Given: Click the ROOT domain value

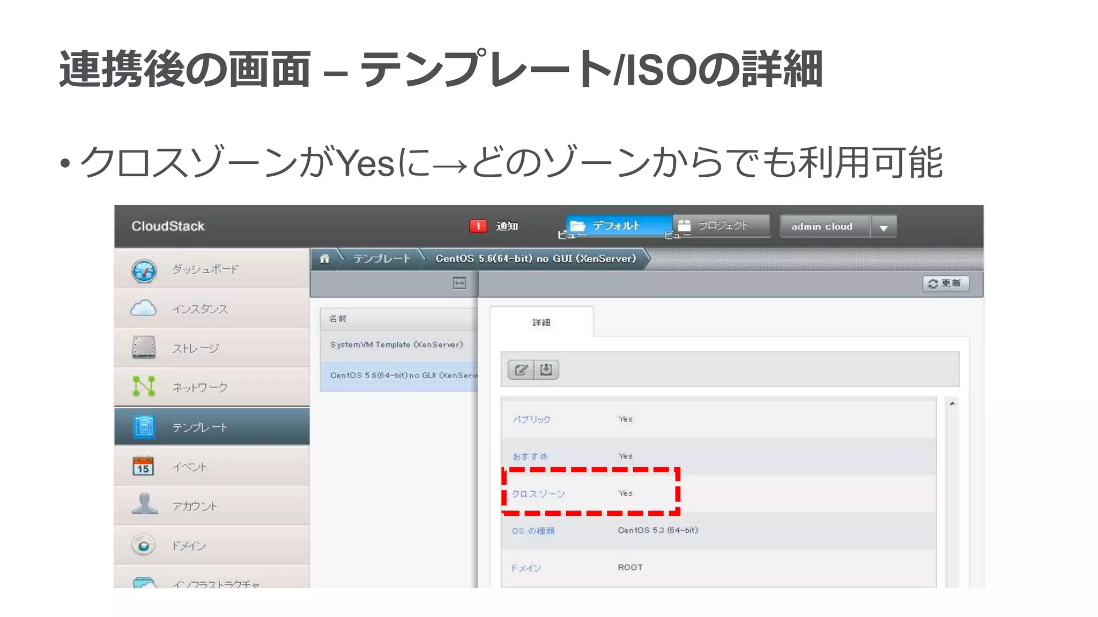Looking at the screenshot, I should tap(630, 567).
